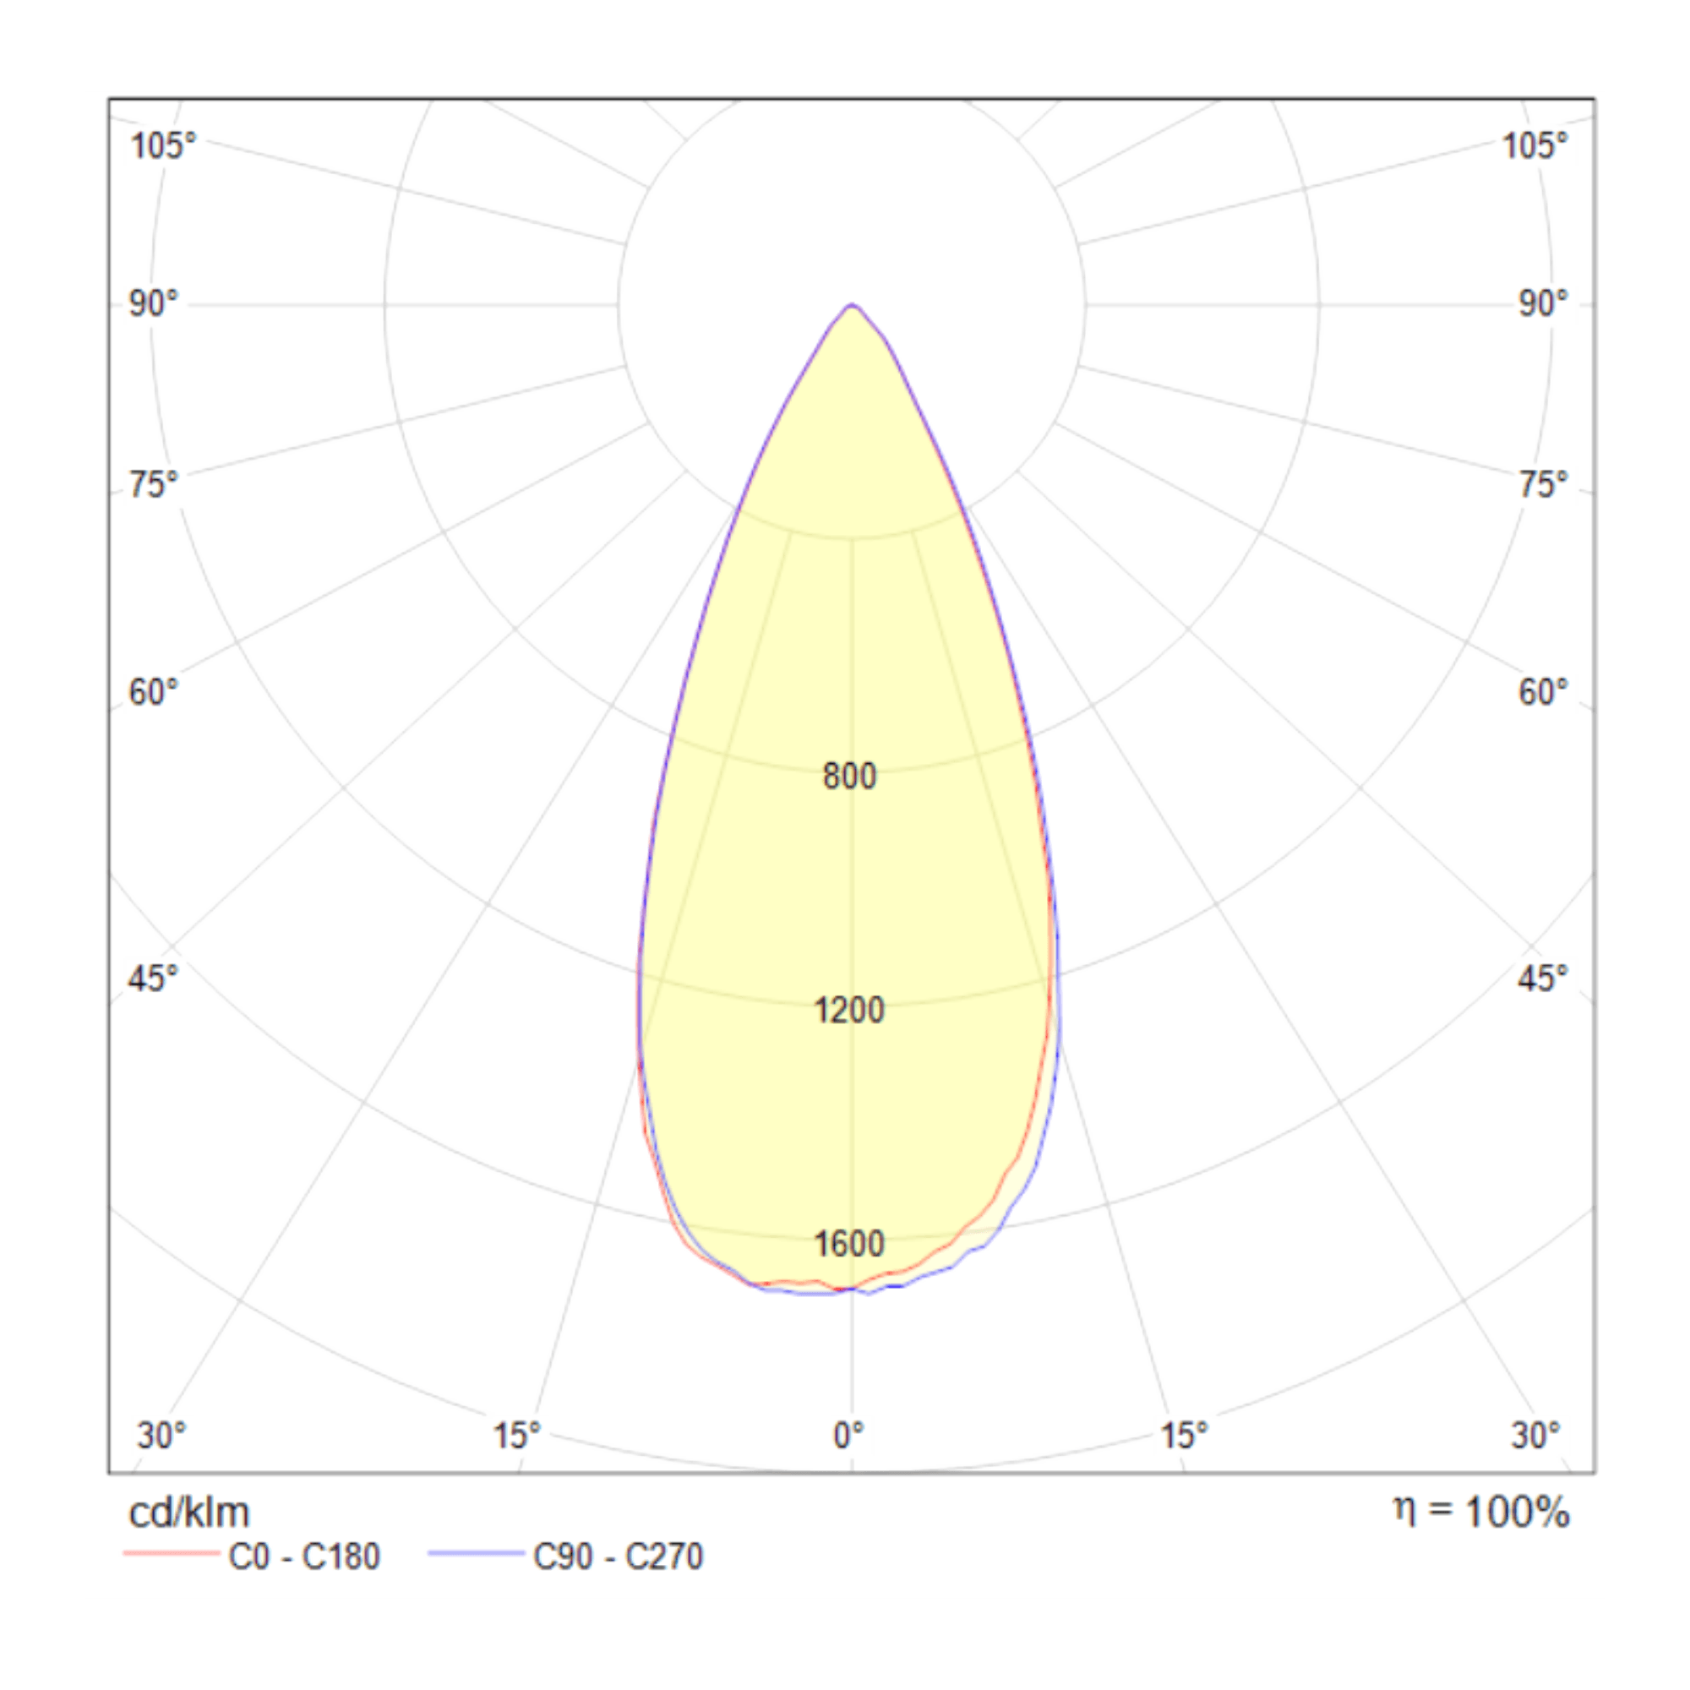Click the 1600 intensity ring label

[848, 1244]
